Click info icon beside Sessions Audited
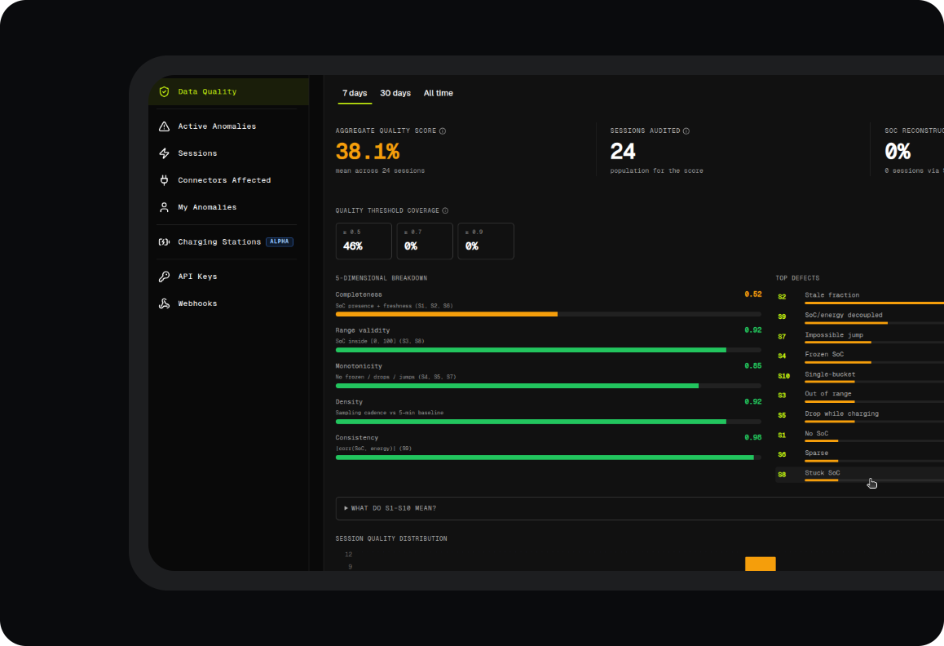The width and height of the screenshot is (944, 646). pos(686,131)
